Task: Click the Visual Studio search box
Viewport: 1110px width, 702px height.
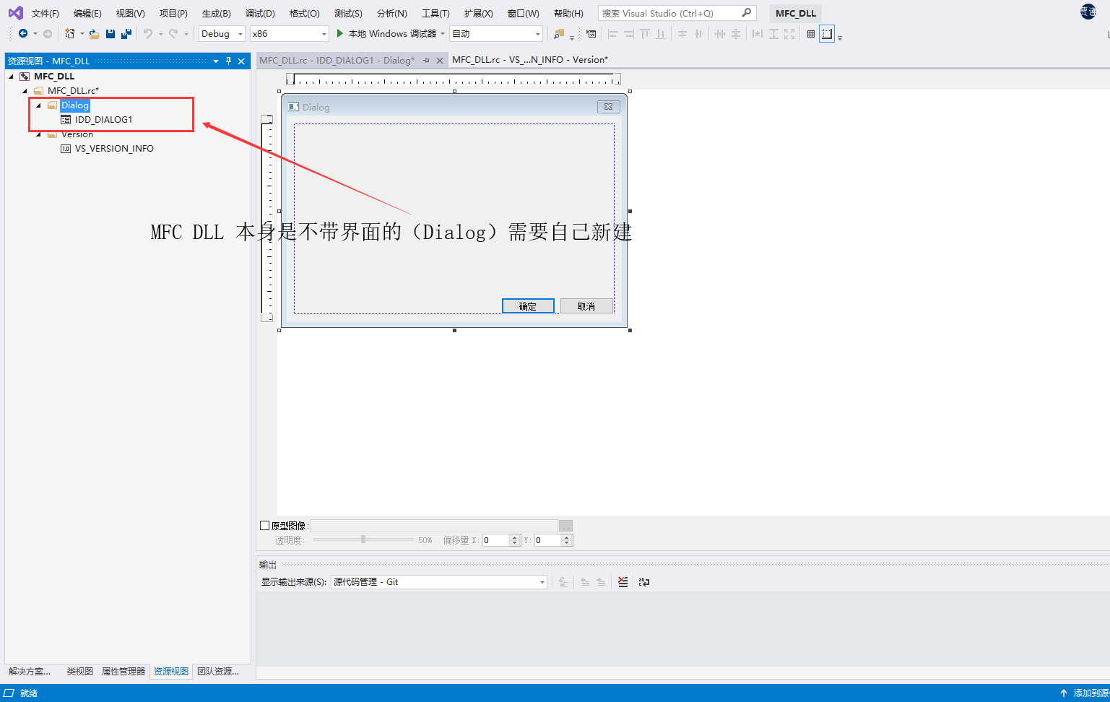Action: tap(677, 13)
